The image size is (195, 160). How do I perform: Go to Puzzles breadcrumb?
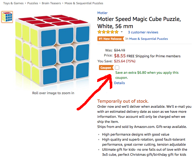[x=32, y=3]
